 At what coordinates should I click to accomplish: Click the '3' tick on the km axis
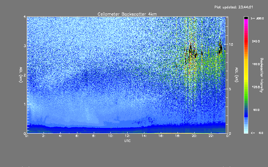[x=25, y=46]
